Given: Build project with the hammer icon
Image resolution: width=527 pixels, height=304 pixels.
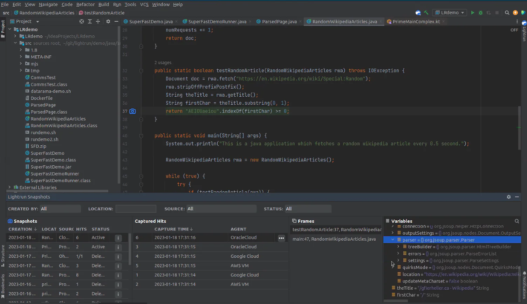Looking at the screenshot, I should coord(426,13).
